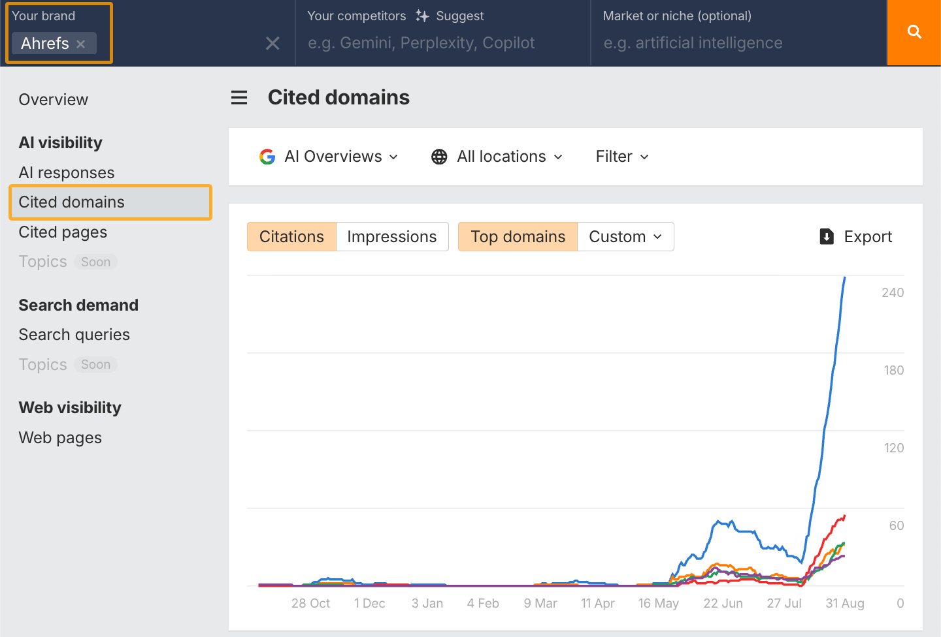Remove the Ahrefs brand tag
This screenshot has width=941, height=637.
click(x=81, y=44)
